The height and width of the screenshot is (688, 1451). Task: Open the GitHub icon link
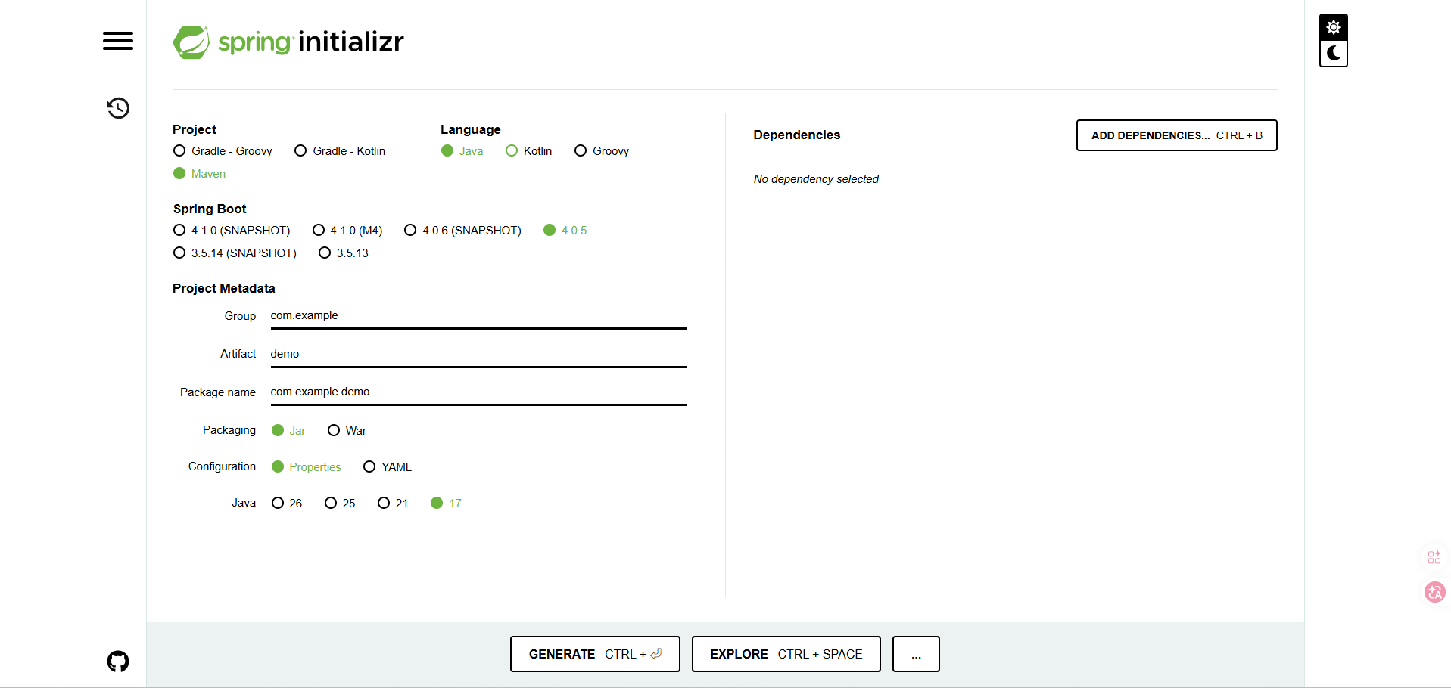click(118, 662)
